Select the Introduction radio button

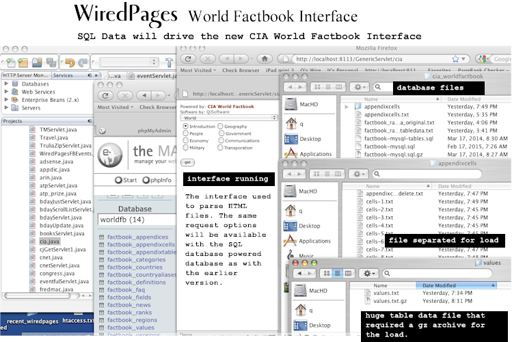point(185,126)
